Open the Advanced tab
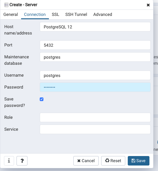The image size is (158, 171). point(103,14)
